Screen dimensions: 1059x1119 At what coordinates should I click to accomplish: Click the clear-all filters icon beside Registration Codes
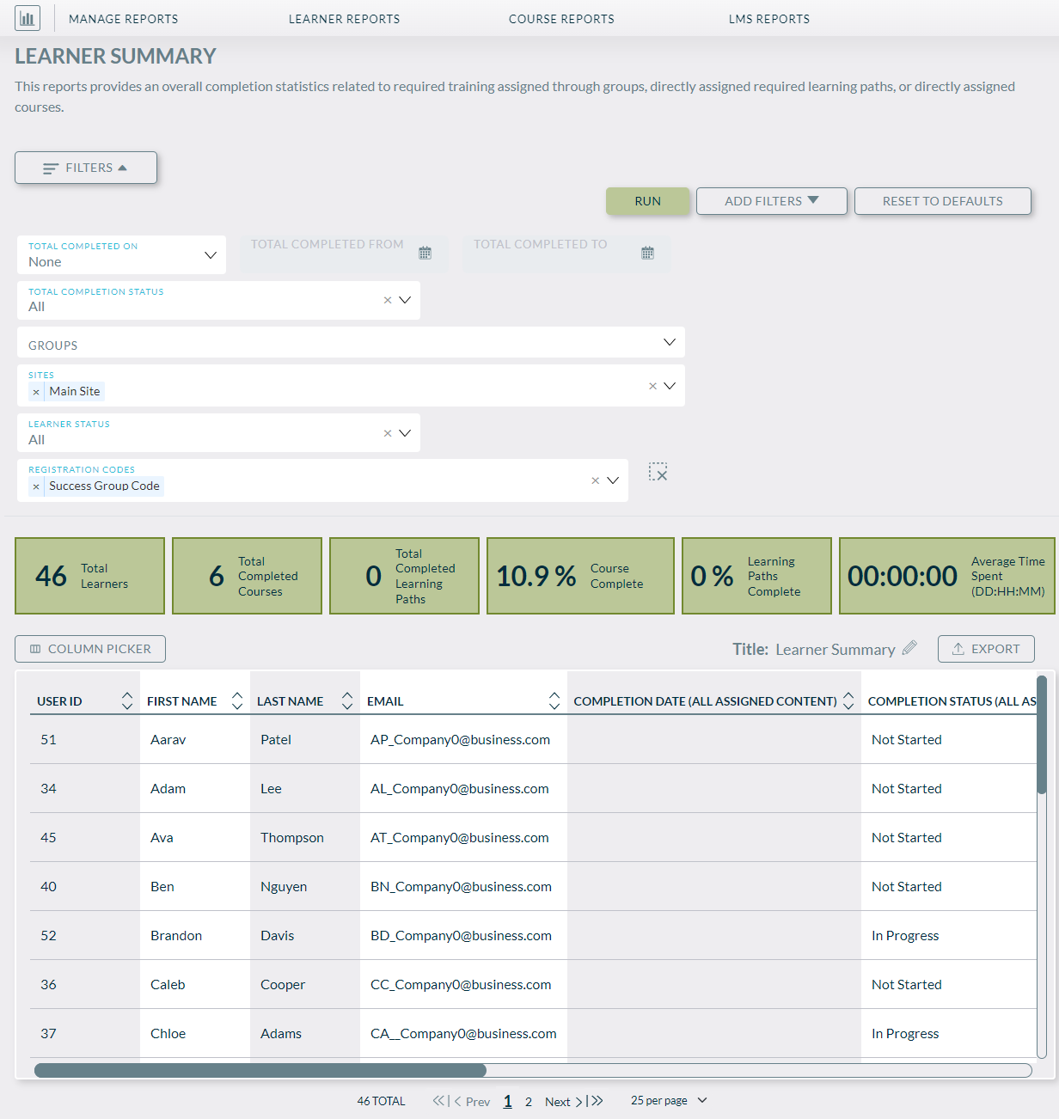tap(658, 472)
